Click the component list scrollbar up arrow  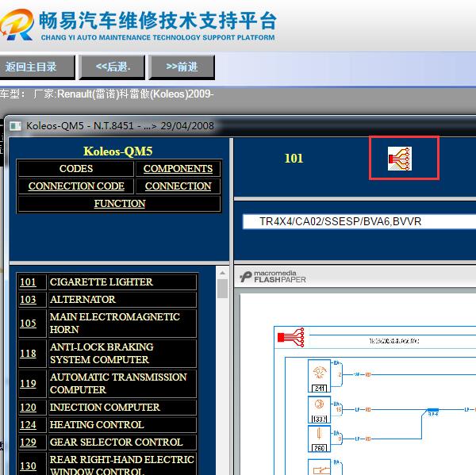(222, 273)
